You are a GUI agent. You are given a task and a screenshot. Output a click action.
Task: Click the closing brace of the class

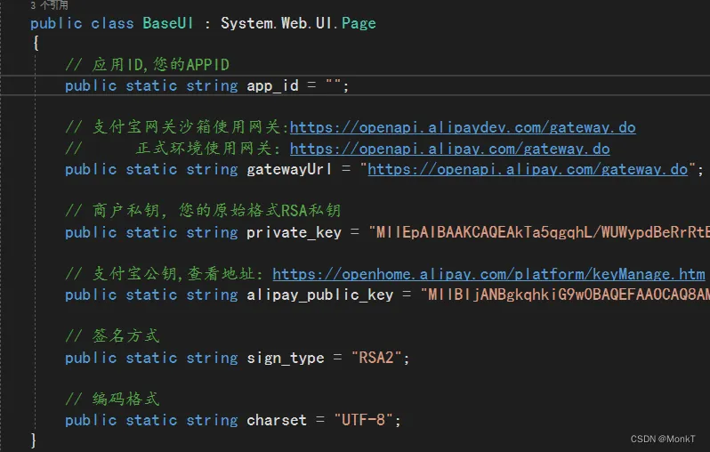(x=34, y=440)
